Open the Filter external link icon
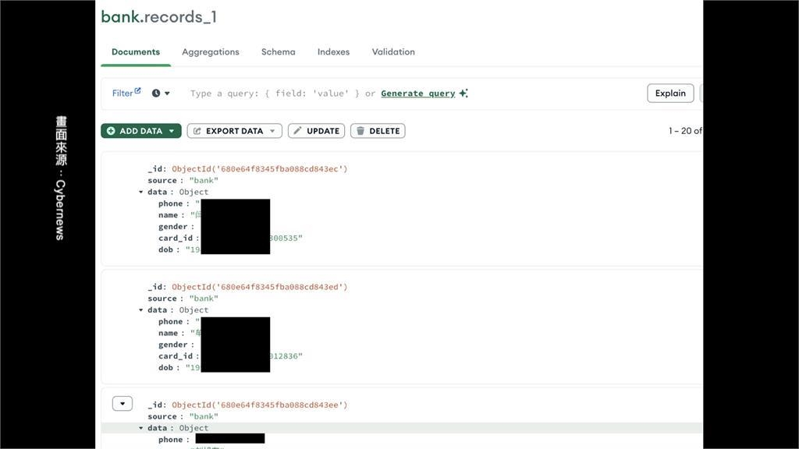Image resolution: width=799 pixels, height=449 pixels. tap(138, 91)
